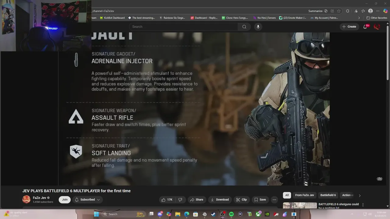This screenshot has height=219, width=390.
Task: Open Edge profile avatar
Action: pyautogui.click(x=370, y=11)
